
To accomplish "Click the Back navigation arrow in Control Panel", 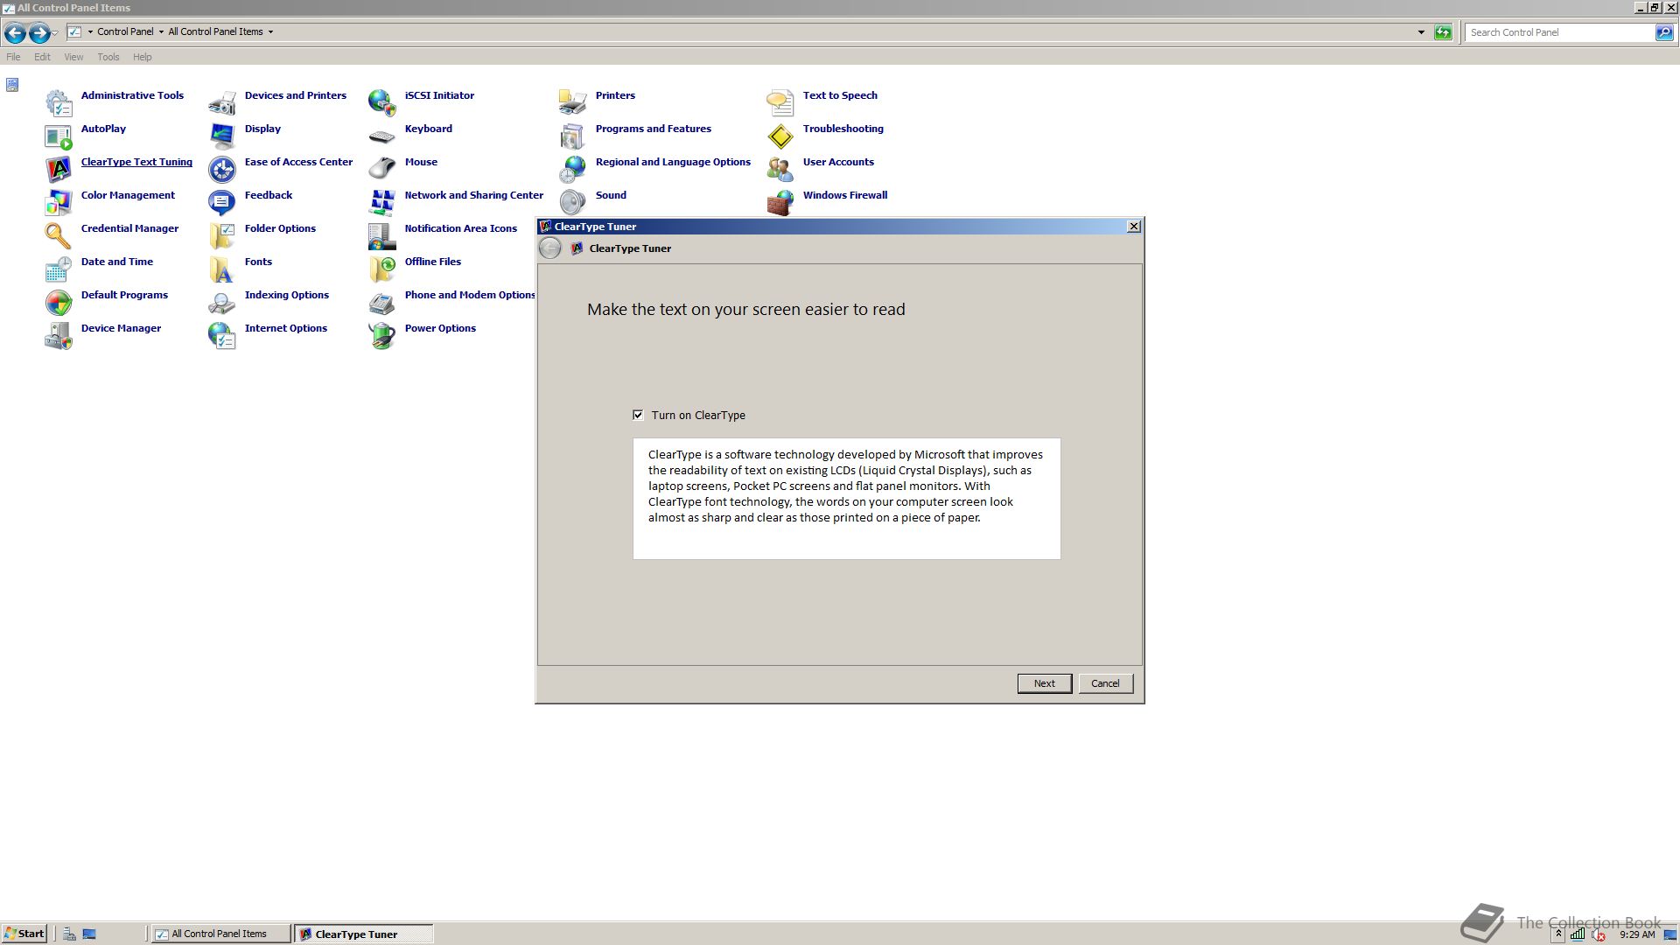I will tap(15, 33).
